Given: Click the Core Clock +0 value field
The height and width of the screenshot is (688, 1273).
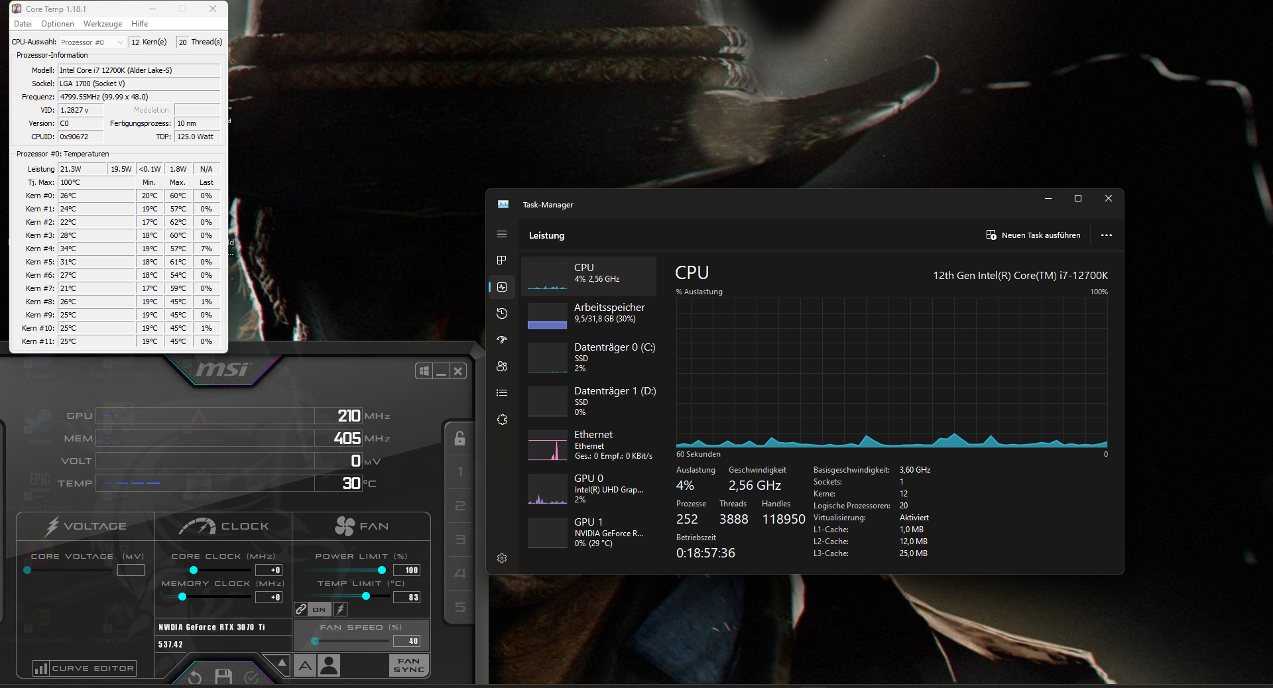Looking at the screenshot, I should [x=269, y=570].
